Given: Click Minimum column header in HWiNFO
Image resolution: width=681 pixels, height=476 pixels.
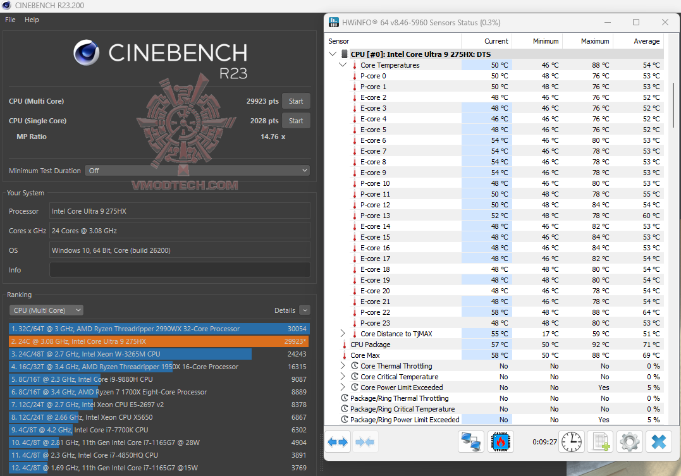Looking at the screenshot, I should click(537, 41).
